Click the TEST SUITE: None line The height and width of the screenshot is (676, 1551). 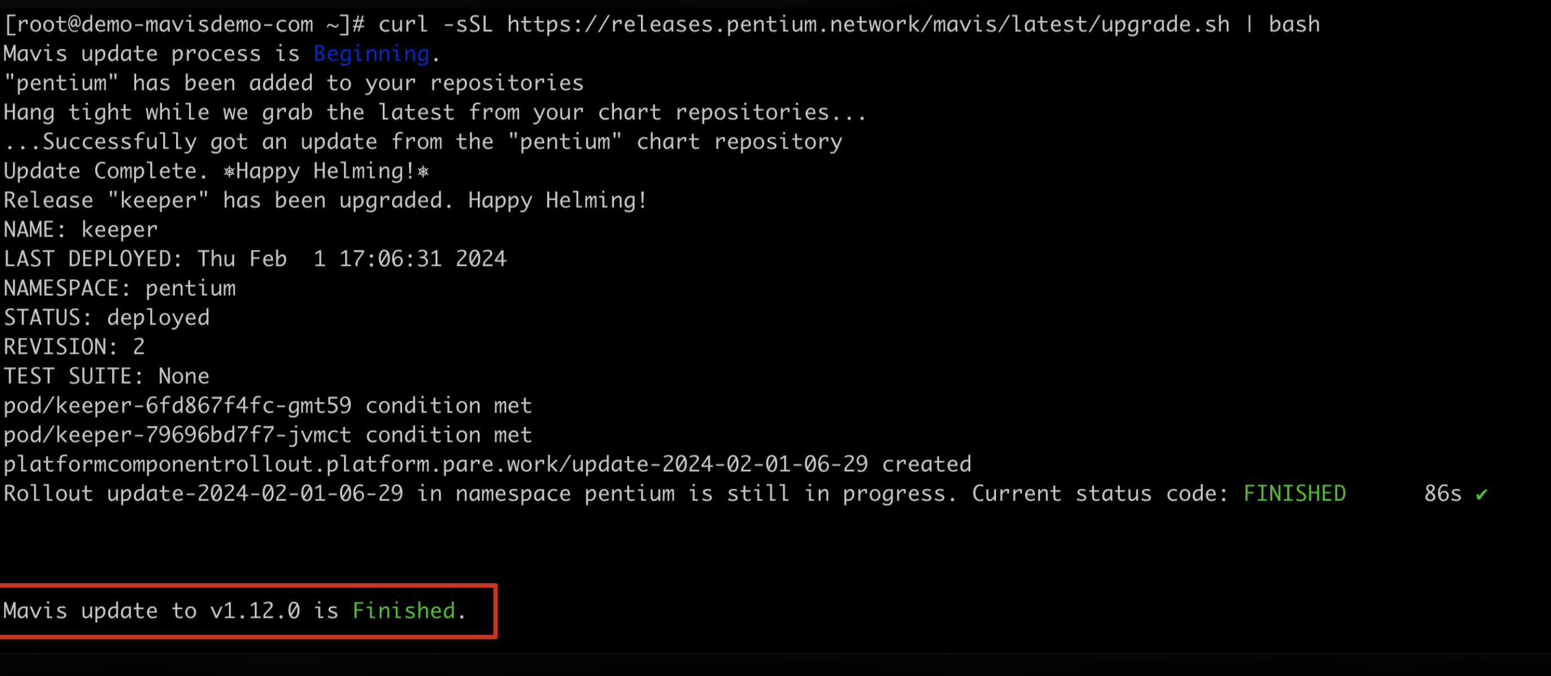[x=106, y=377]
